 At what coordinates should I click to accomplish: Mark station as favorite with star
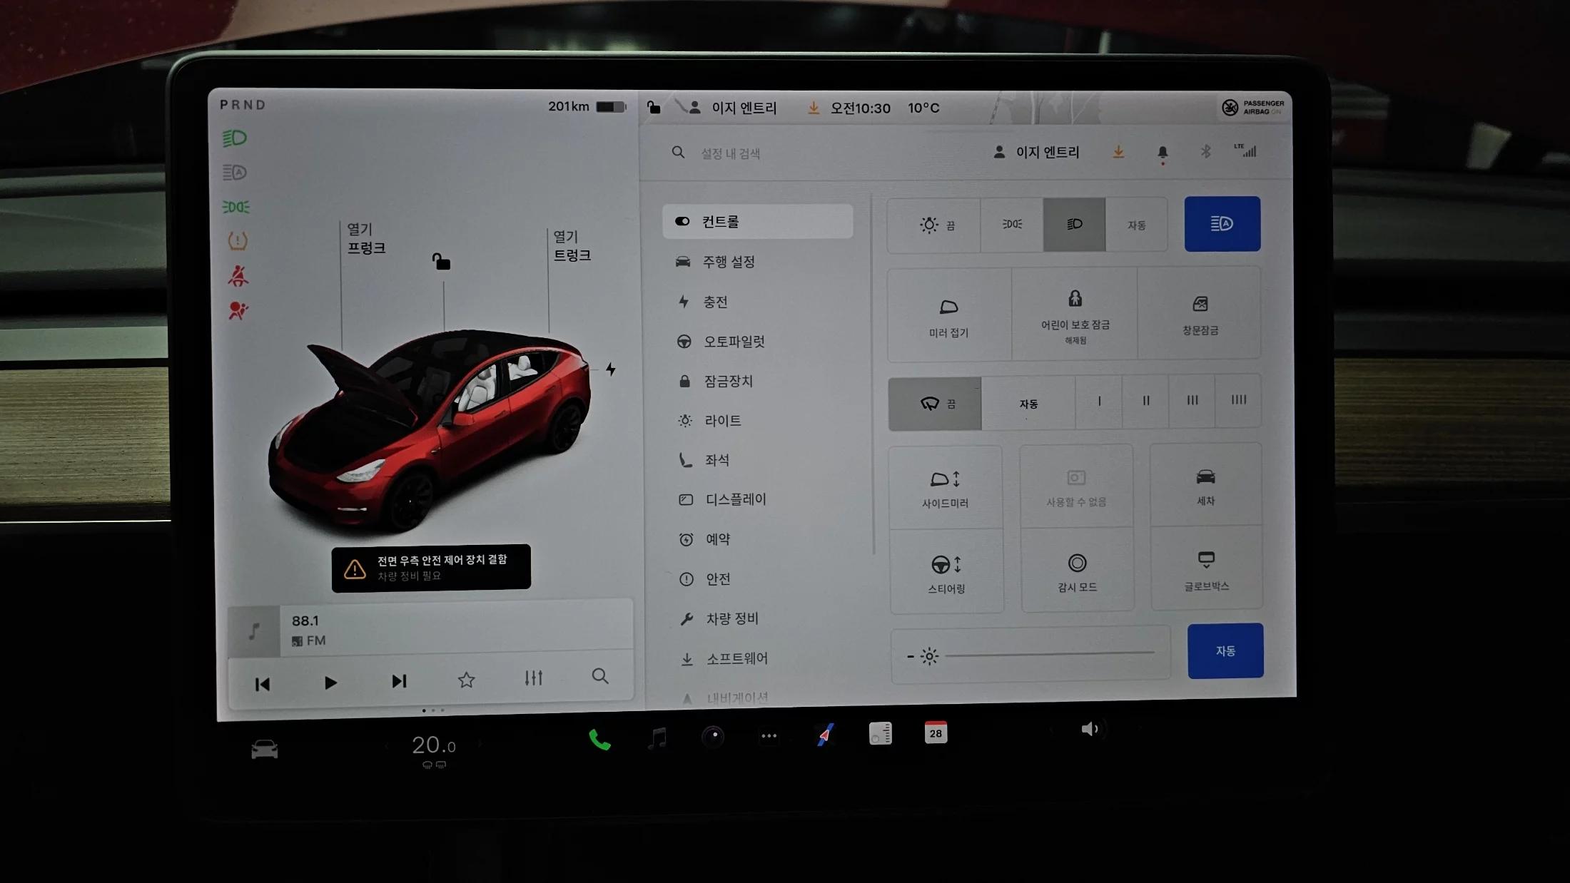466,680
